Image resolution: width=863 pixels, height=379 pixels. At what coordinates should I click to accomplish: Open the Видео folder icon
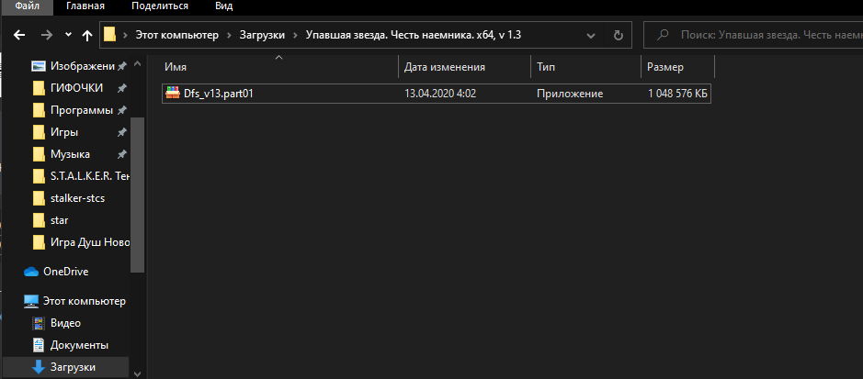click(x=39, y=323)
